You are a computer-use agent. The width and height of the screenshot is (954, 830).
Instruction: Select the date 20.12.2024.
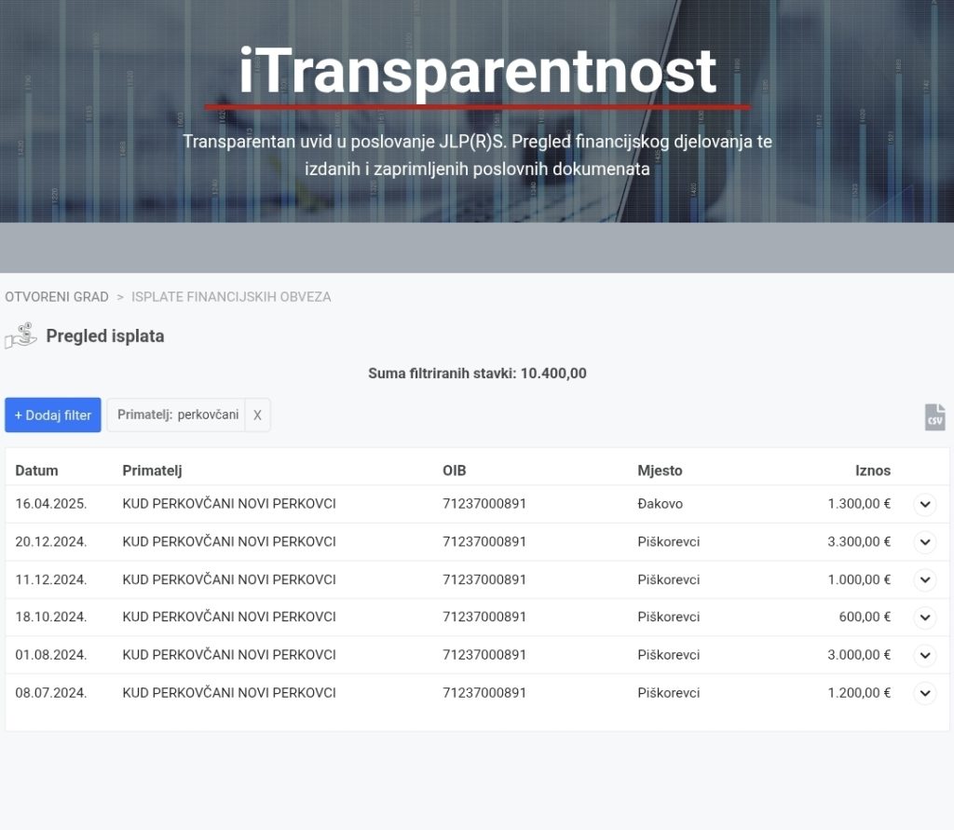(x=51, y=541)
